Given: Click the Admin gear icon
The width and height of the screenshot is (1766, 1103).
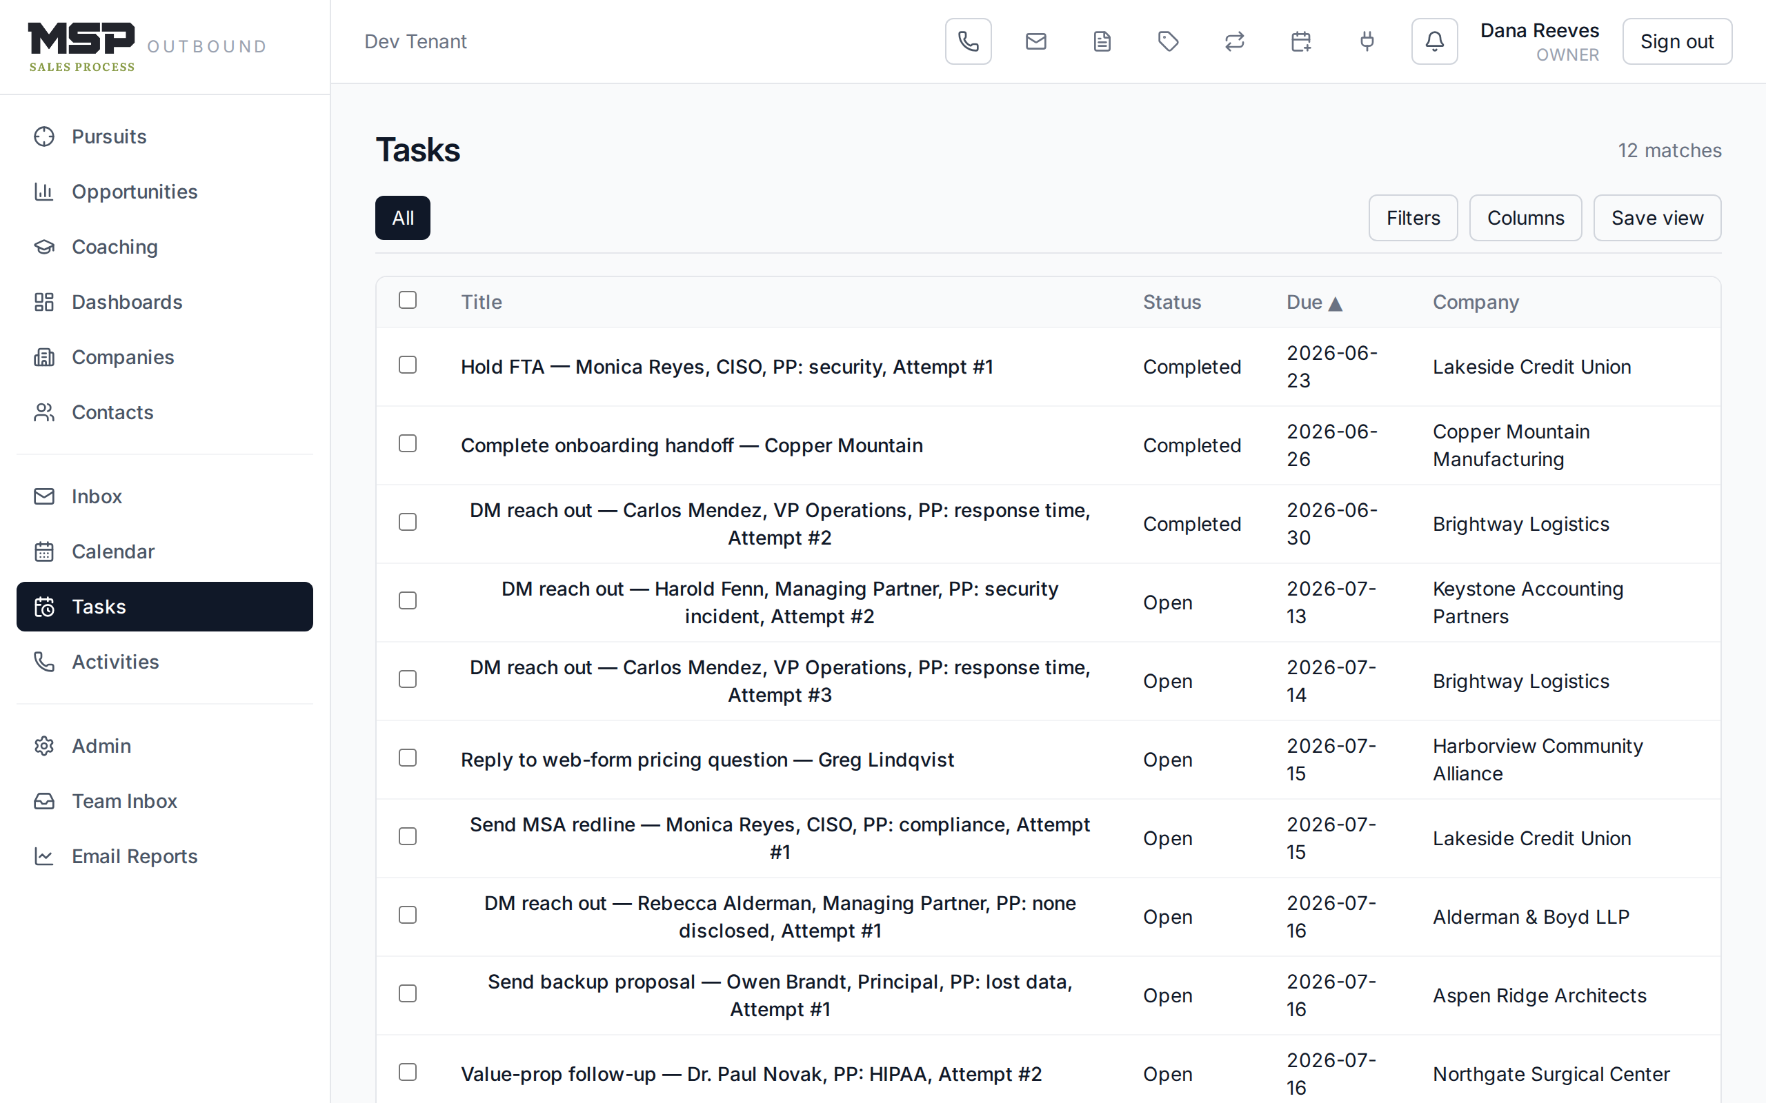Looking at the screenshot, I should (x=45, y=745).
